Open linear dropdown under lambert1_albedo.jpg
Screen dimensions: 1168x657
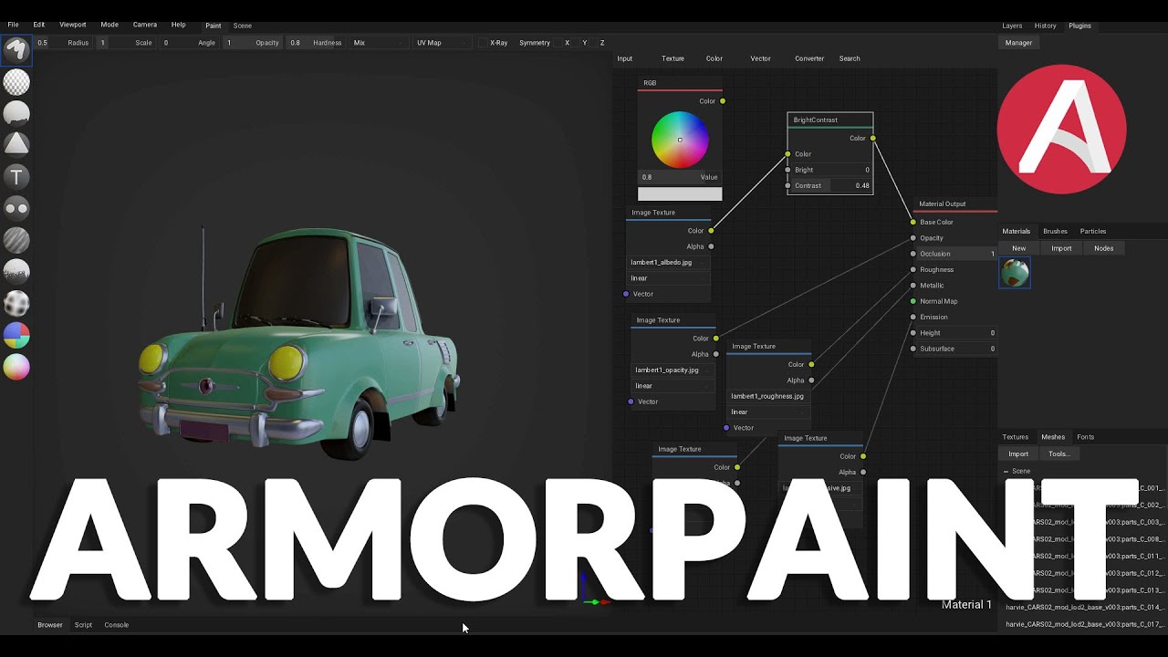[x=669, y=278]
